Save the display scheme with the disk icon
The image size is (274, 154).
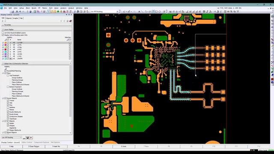(x=27, y=138)
